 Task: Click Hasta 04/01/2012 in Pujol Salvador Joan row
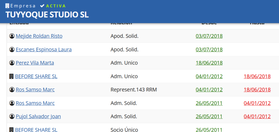(x=257, y=116)
